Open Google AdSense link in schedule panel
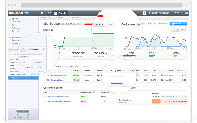 (x=126, y=100)
